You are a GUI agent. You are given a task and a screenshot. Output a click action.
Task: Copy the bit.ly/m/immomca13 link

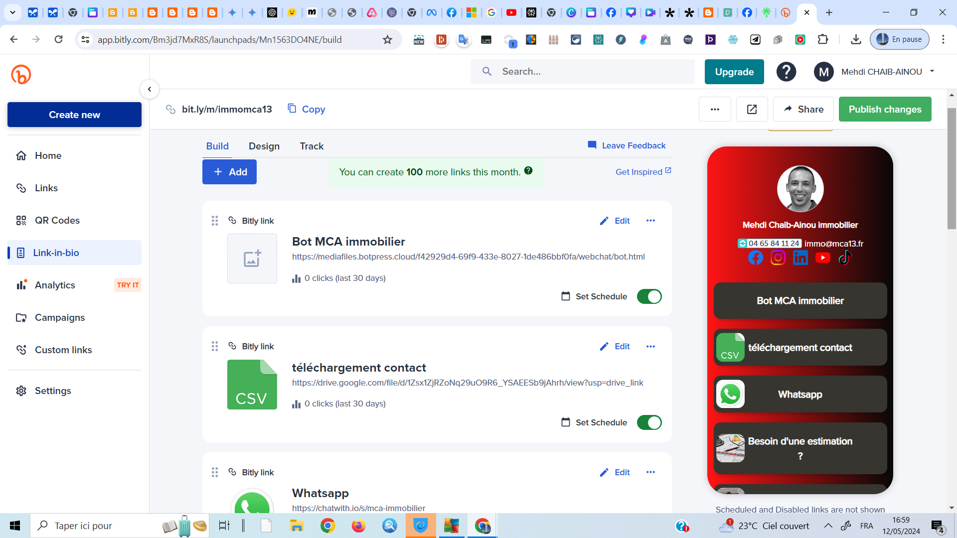click(306, 109)
